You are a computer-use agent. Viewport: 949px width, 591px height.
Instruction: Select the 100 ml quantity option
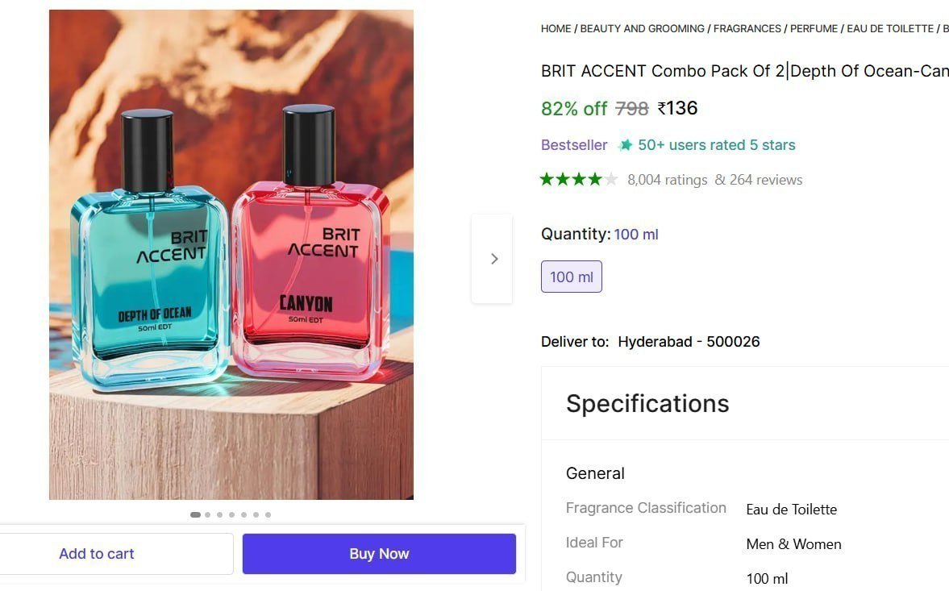[571, 277]
